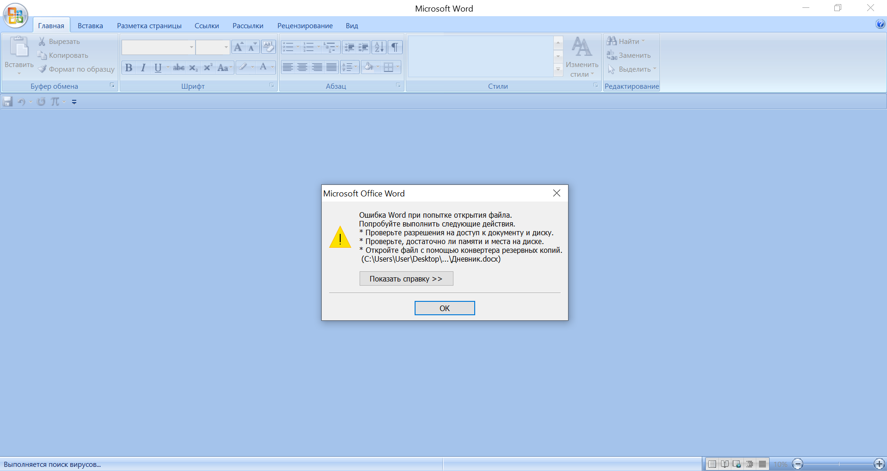This screenshot has height=471, width=887.
Task: Toggle Underline formatting
Action: pos(158,67)
